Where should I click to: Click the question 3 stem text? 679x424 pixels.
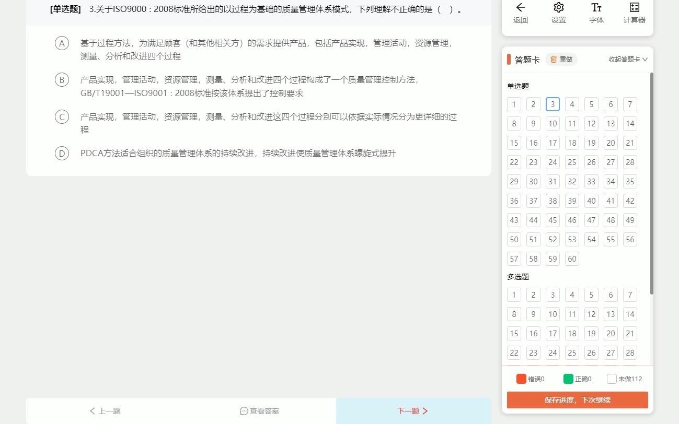[277, 9]
